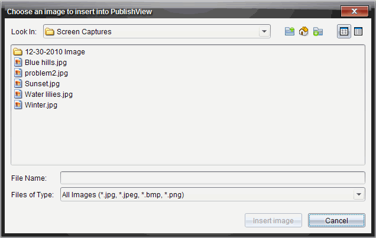Expand the Look In dropdown arrow
This screenshot has width=376, height=238.
[264, 31]
